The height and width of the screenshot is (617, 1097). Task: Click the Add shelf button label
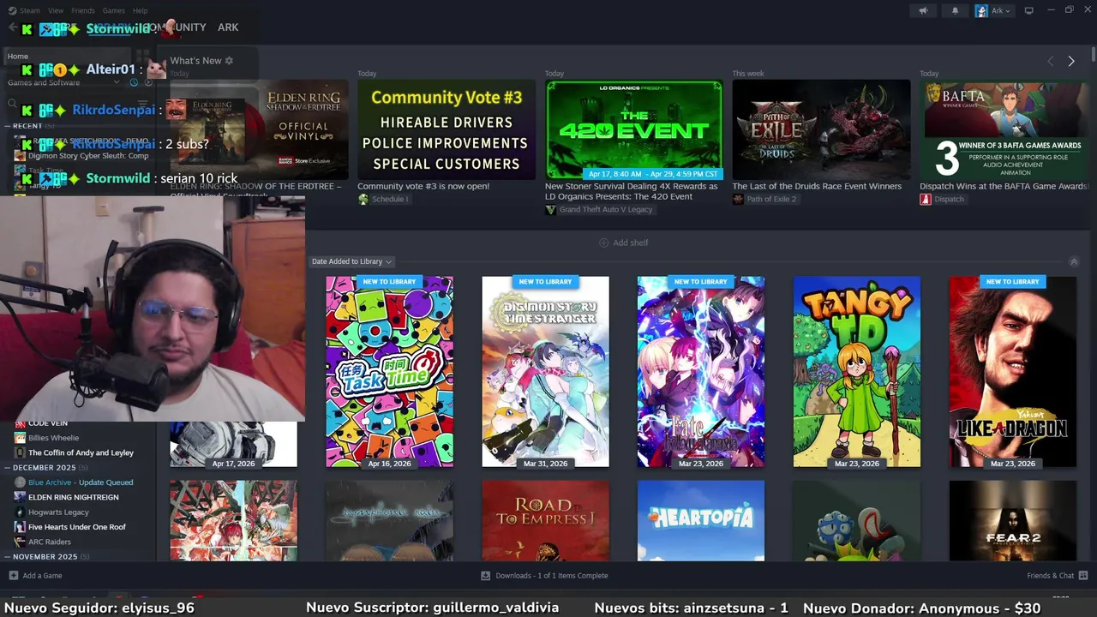point(631,243)
